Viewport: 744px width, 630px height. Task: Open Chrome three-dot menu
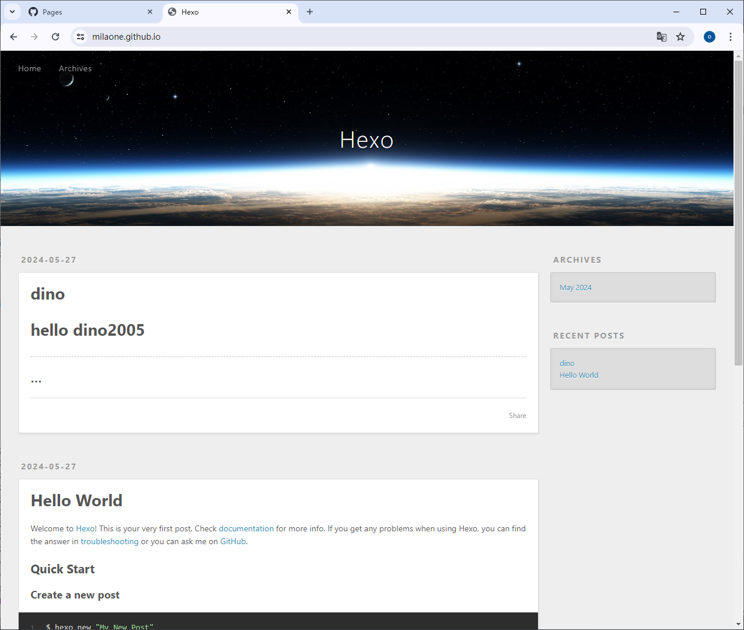[731, 37]
